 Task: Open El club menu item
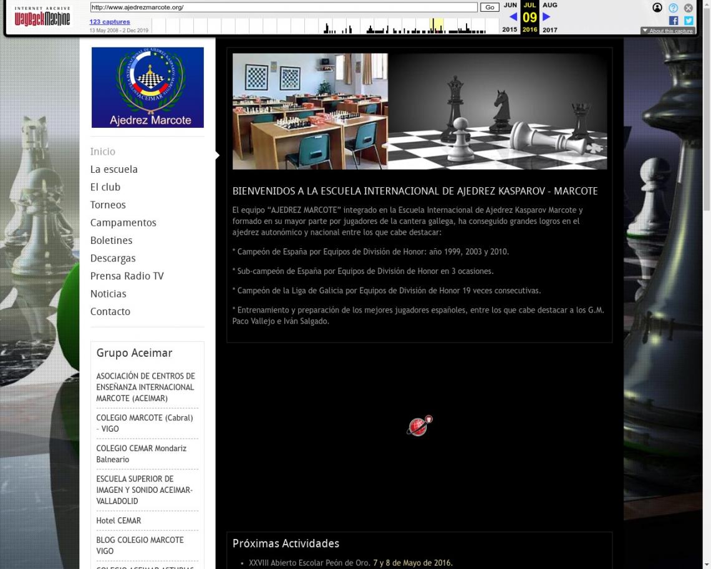(105, 187)
